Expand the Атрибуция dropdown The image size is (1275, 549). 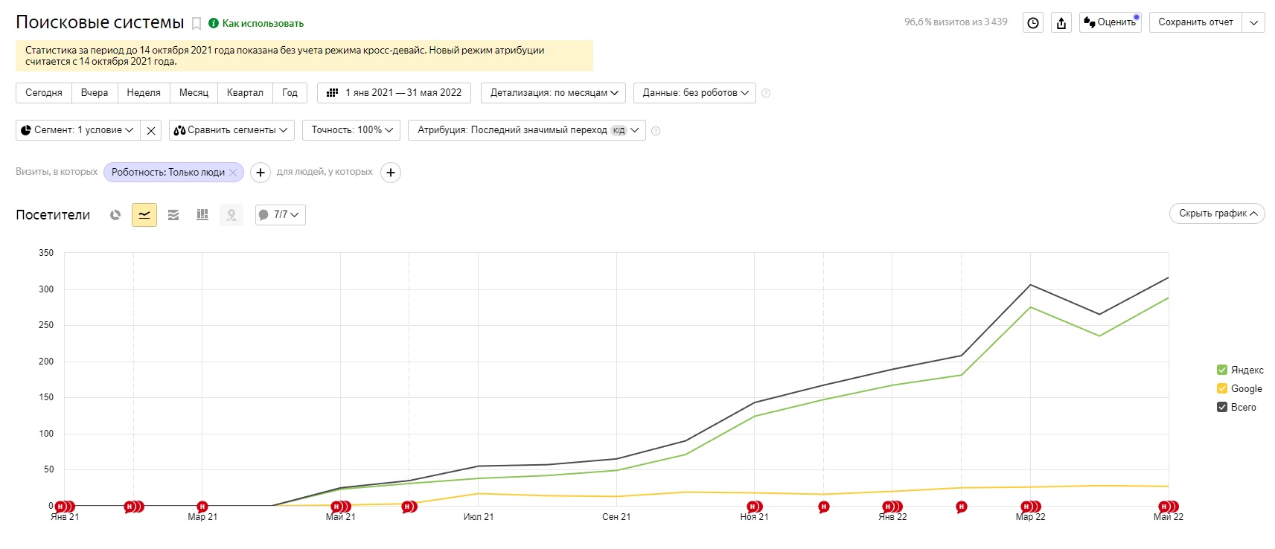pos(527,130)
